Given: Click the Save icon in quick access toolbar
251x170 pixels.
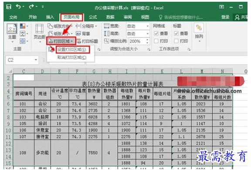Looking at the screenshot, I should 9,7.
